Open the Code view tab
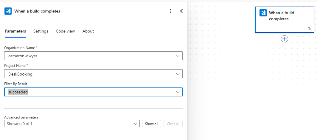This screenshot has width=317, height=140. coord(65,31)
